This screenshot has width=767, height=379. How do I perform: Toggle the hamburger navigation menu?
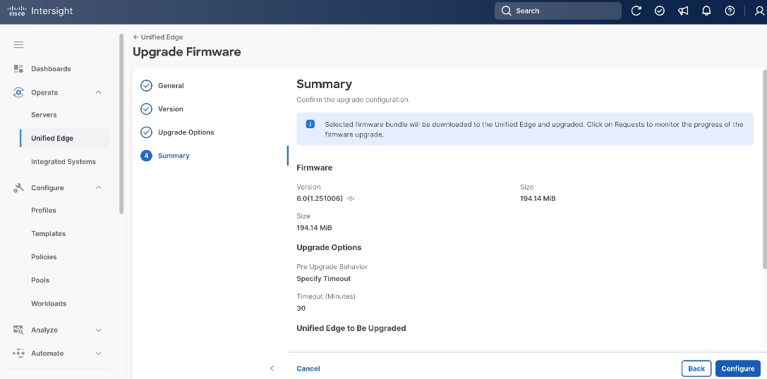click(x=18, y=45)
